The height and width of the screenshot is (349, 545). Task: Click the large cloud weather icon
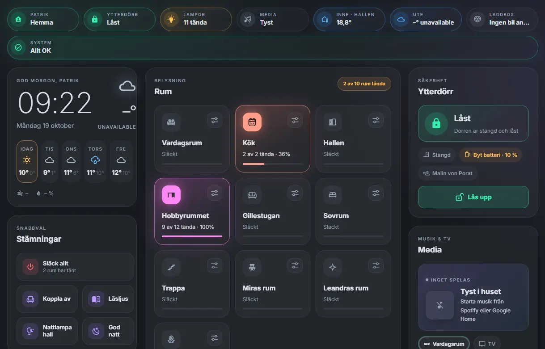pos(127,86)
